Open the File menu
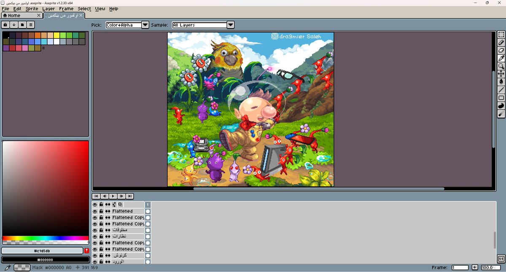 pyautogui.click(x=5, y=8)
